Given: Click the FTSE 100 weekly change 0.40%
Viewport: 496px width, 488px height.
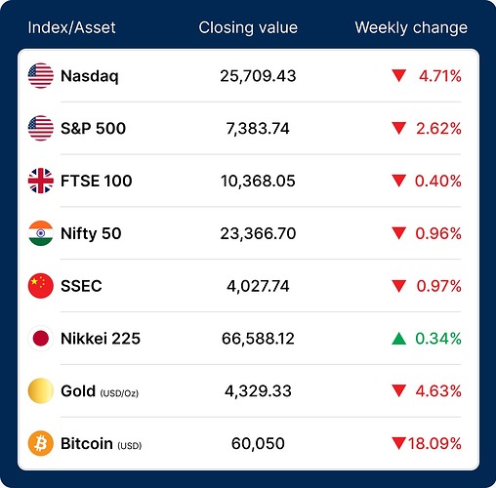Looking at the screenshot, I should (x=437, y=181).
